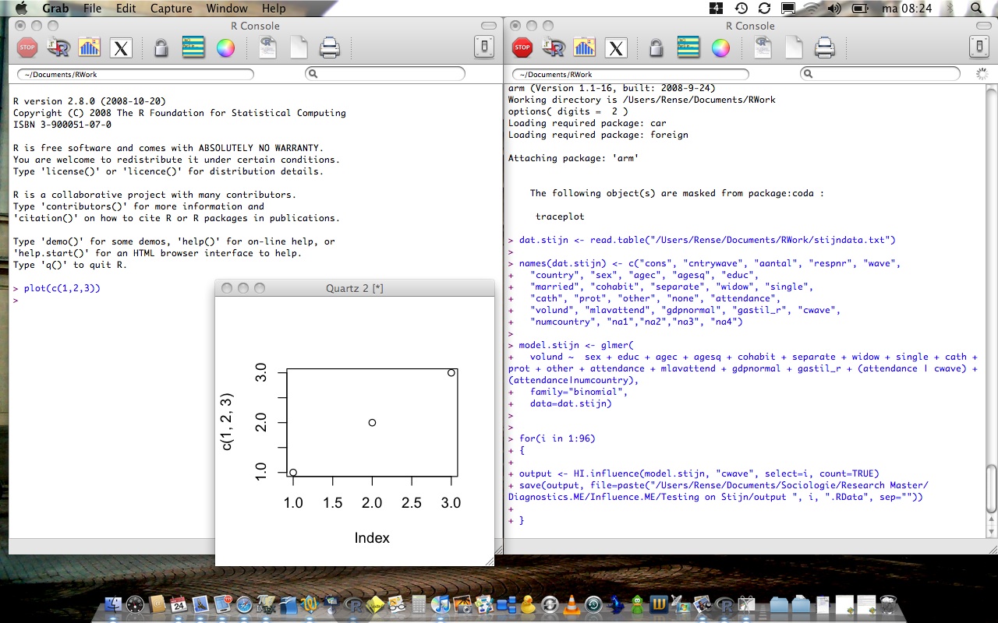The image size is (998, 623).
Task: Click Stop icon in the glmer model console
Action: pos(522,48)
